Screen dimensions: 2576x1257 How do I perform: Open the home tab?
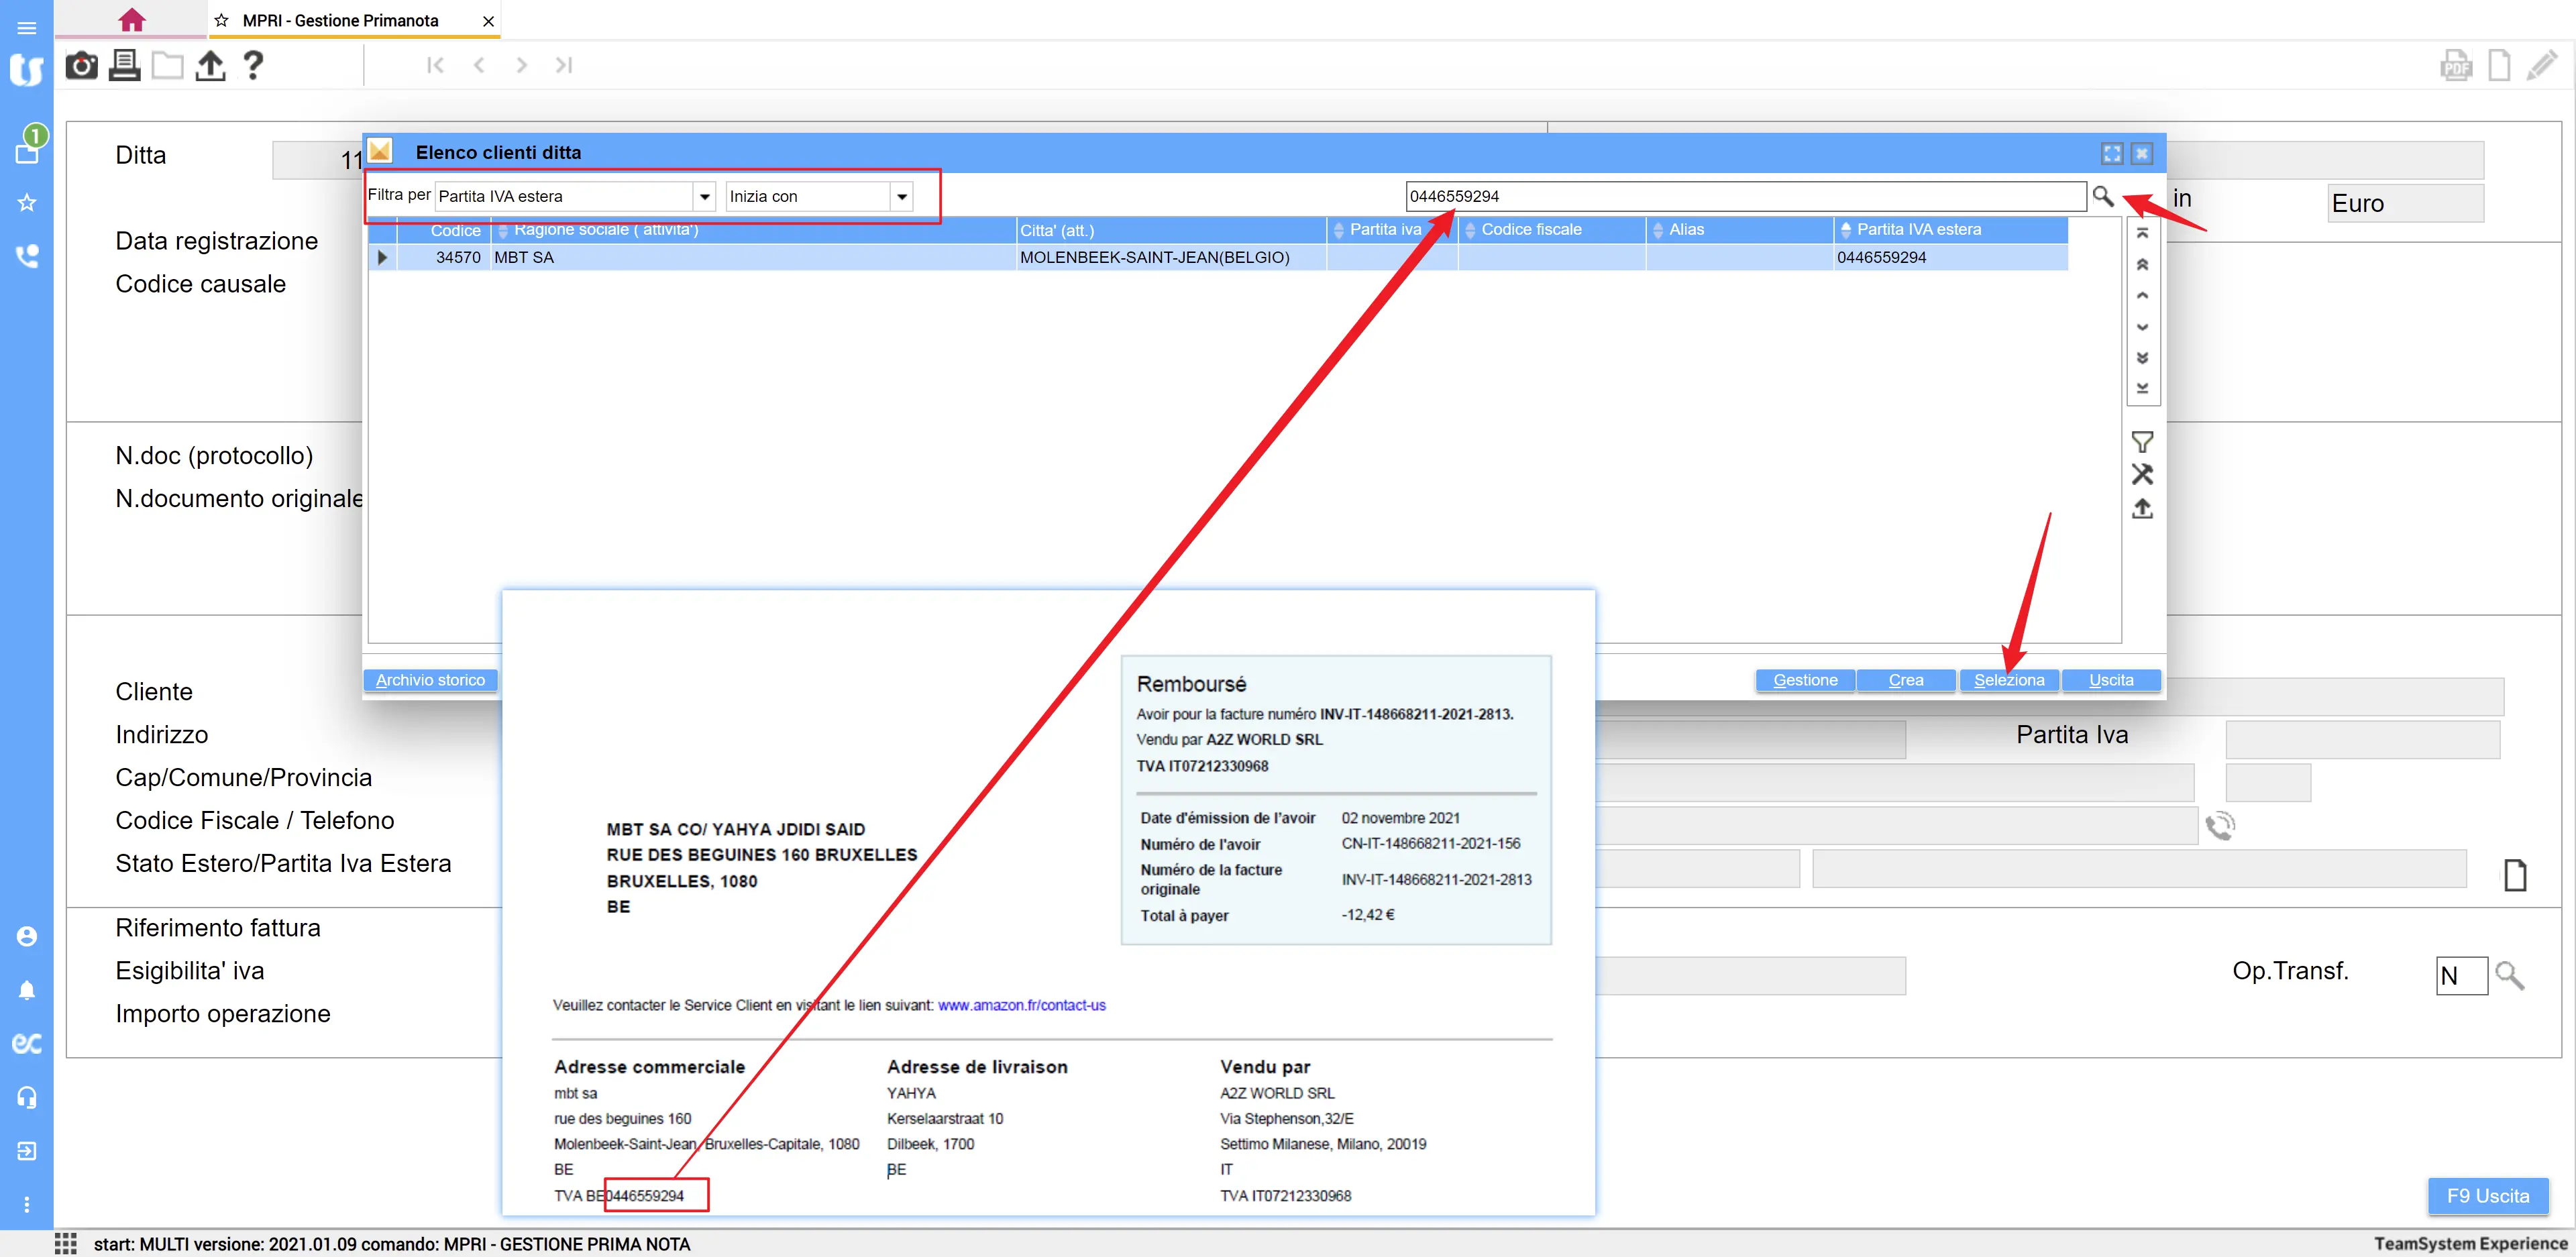[131, 20]
